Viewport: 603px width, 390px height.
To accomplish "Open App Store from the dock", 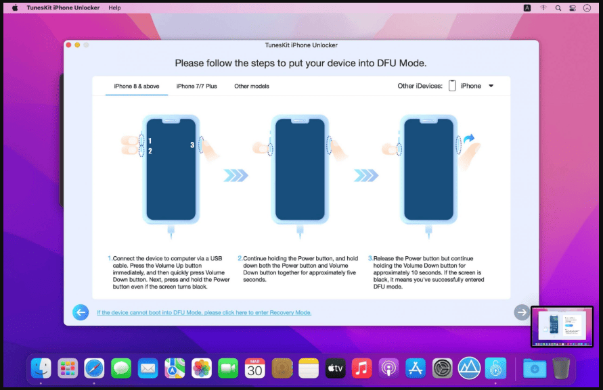I will point(416,368).
